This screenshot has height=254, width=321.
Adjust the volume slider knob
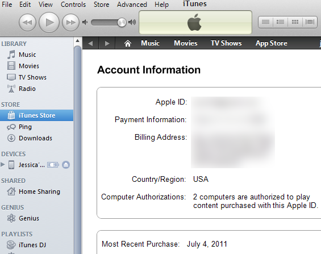[x=122, y=22]
